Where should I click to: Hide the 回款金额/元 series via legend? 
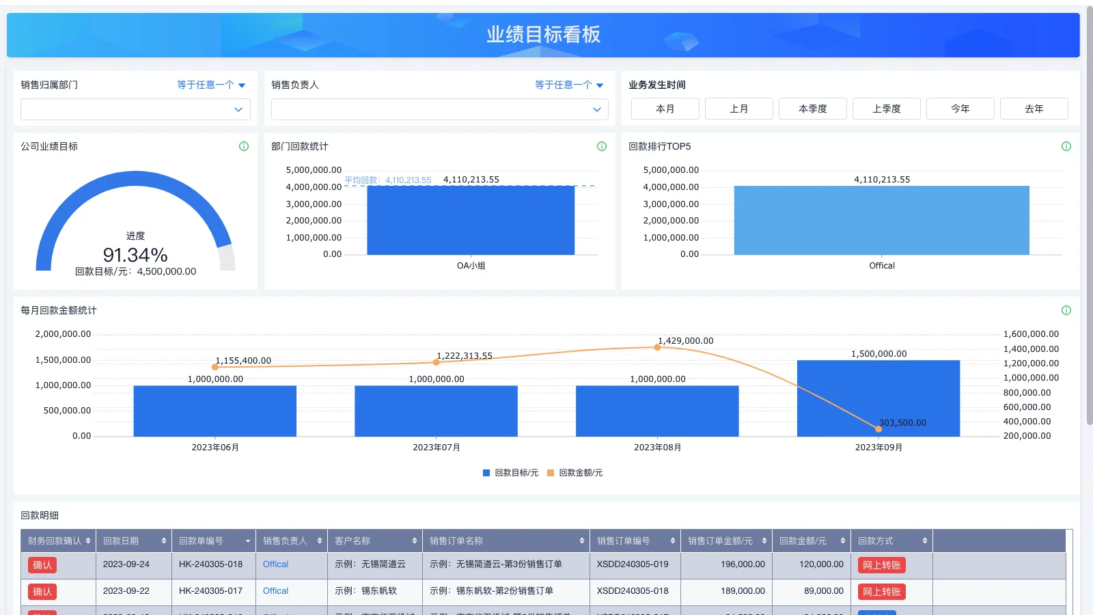(581, 472)
